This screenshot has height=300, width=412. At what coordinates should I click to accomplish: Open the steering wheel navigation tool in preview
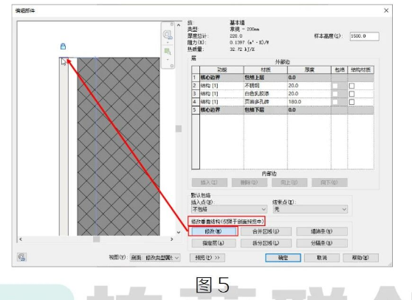pyautogui.click(x=168, y=35)
